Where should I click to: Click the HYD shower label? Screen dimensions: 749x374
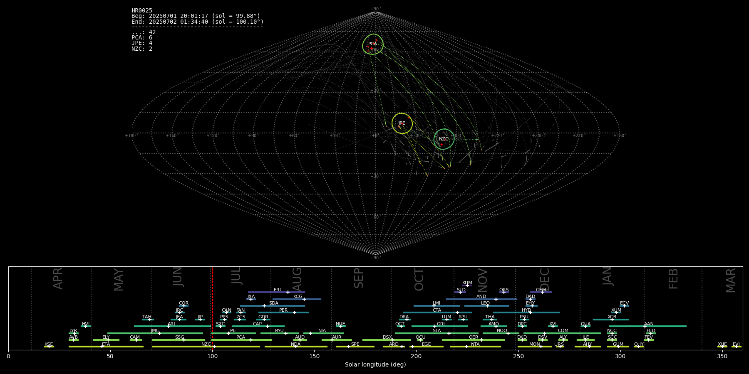(x=526, y=310)
